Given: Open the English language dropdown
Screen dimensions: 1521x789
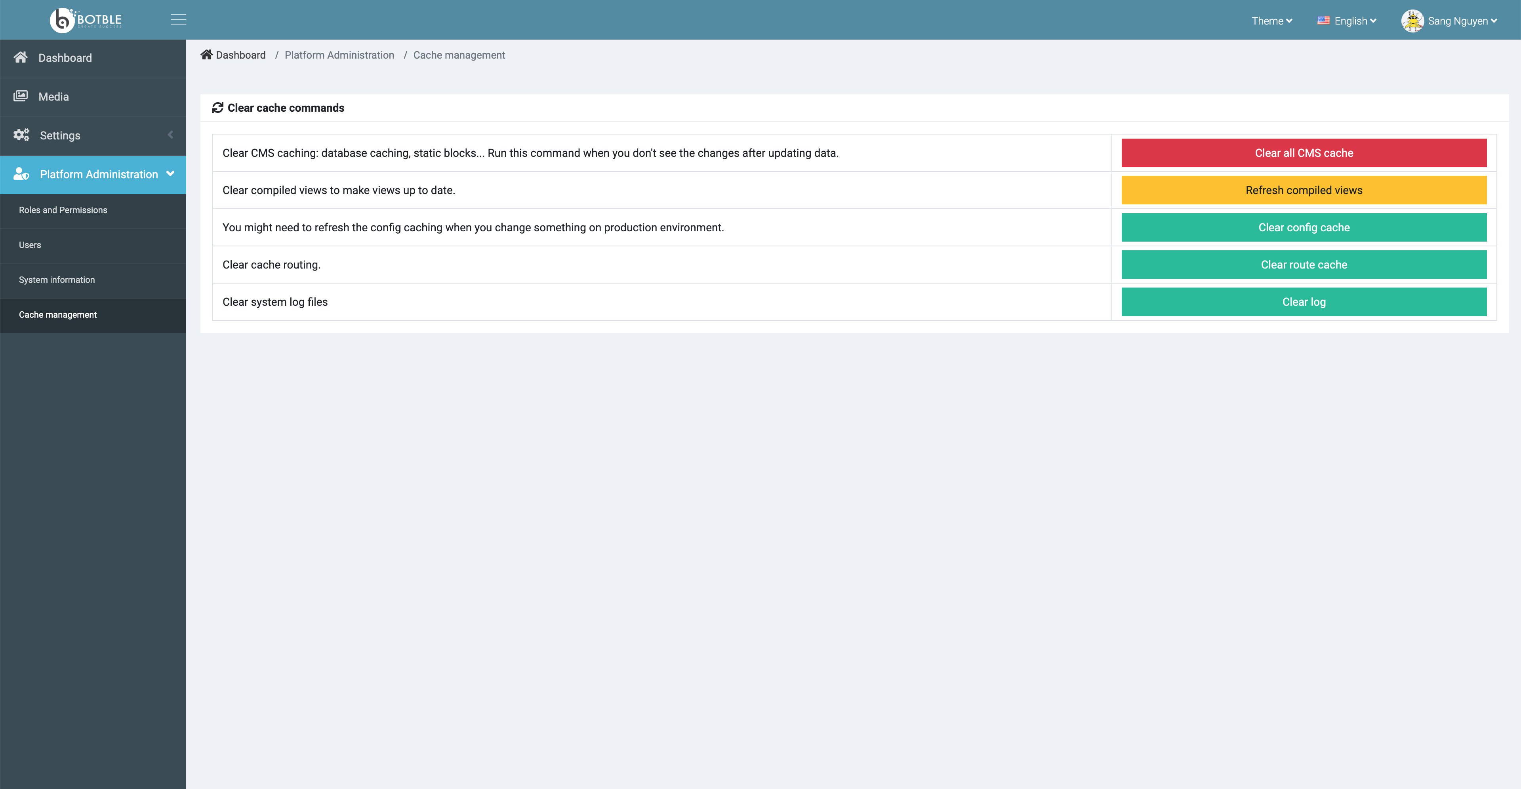Looking at the screenshot, I should pos(1347,21).
